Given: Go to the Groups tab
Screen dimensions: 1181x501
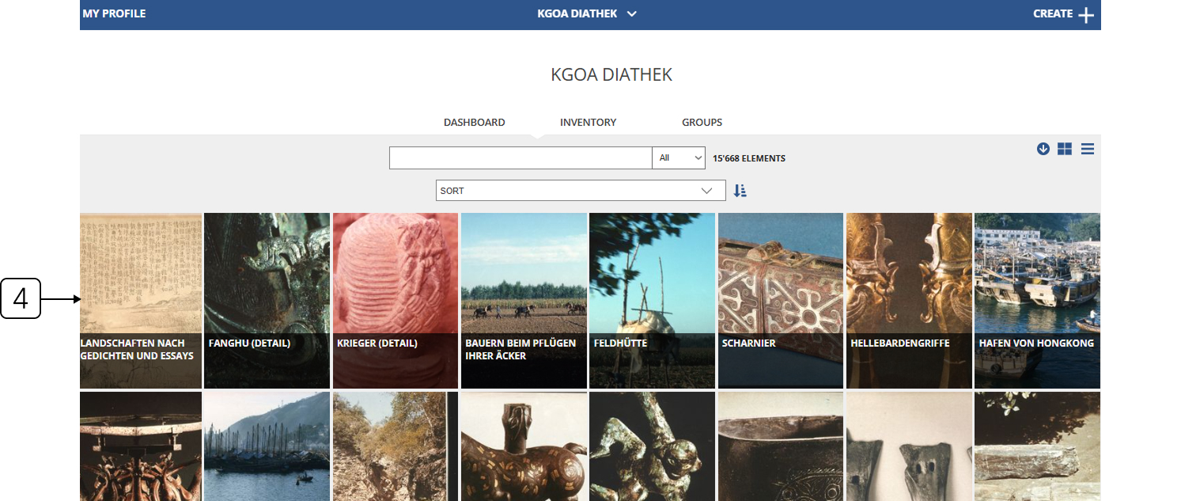Looking at the screenshot, I should tap(702, 123).
